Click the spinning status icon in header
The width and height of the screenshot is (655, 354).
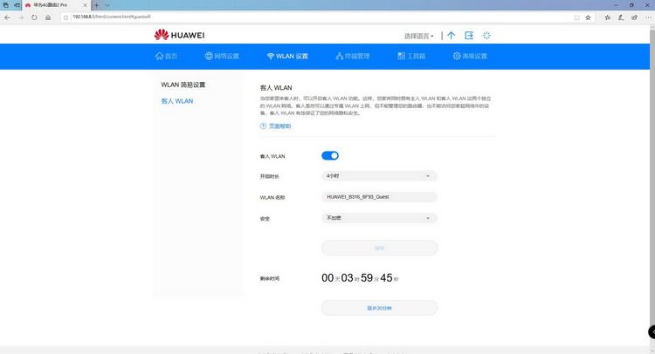486,36
